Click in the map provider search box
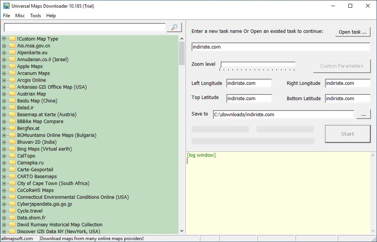This screenshot has width=377, height=242. coord(84,28)
